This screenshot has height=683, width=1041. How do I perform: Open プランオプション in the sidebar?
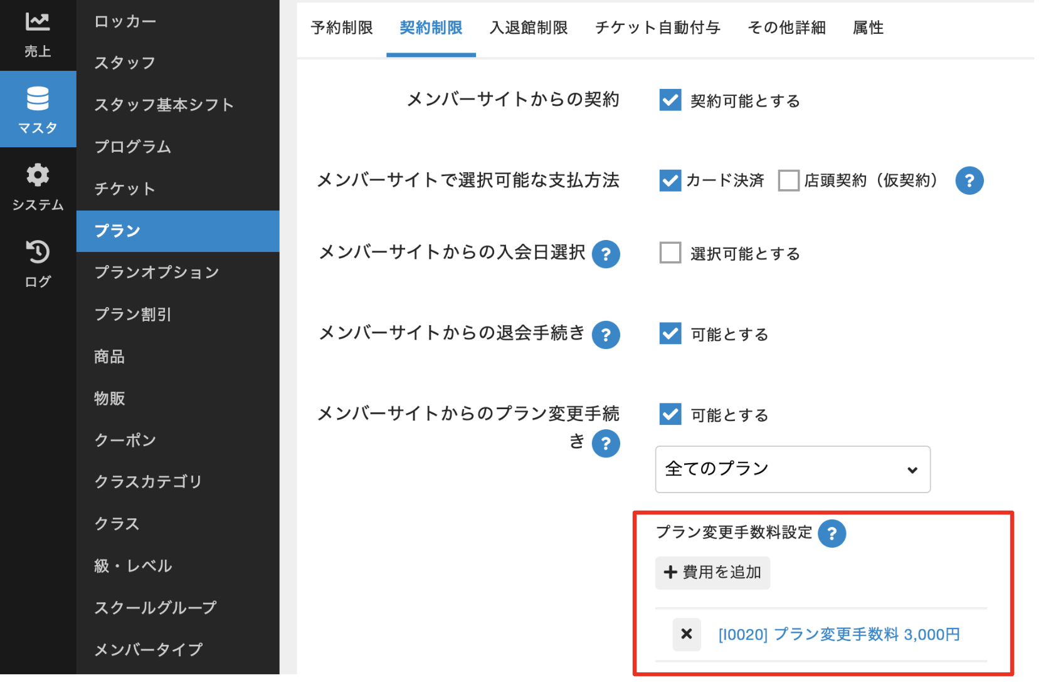pyautogui.click(x=157, y=273)
